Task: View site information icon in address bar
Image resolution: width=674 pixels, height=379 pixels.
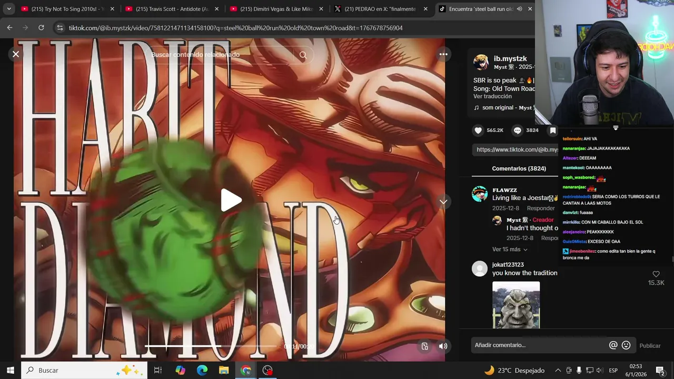Action: click(x=60, y=28)
